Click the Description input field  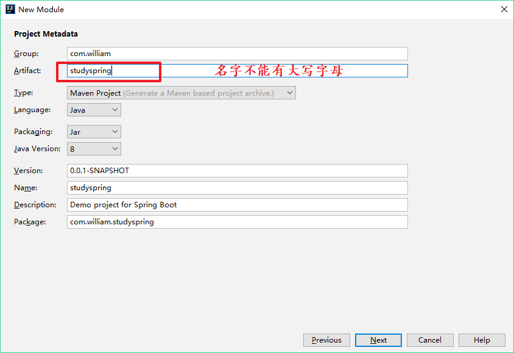coord(238,205)
